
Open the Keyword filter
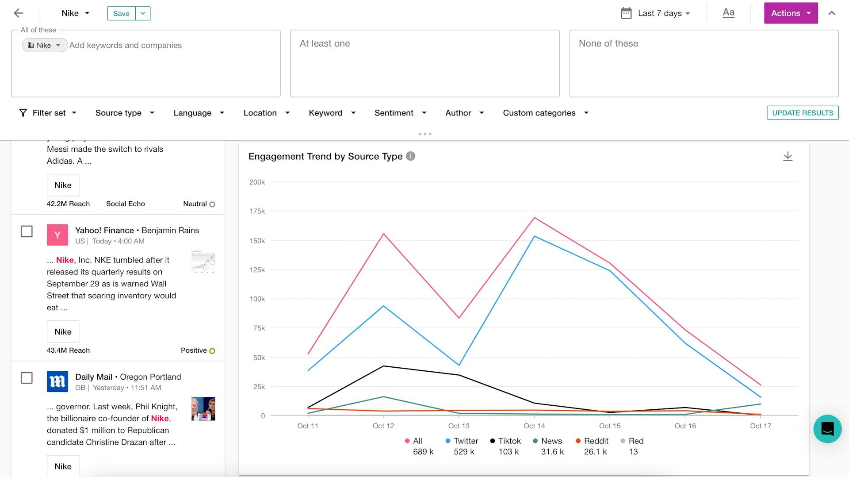tap(332, 113)
